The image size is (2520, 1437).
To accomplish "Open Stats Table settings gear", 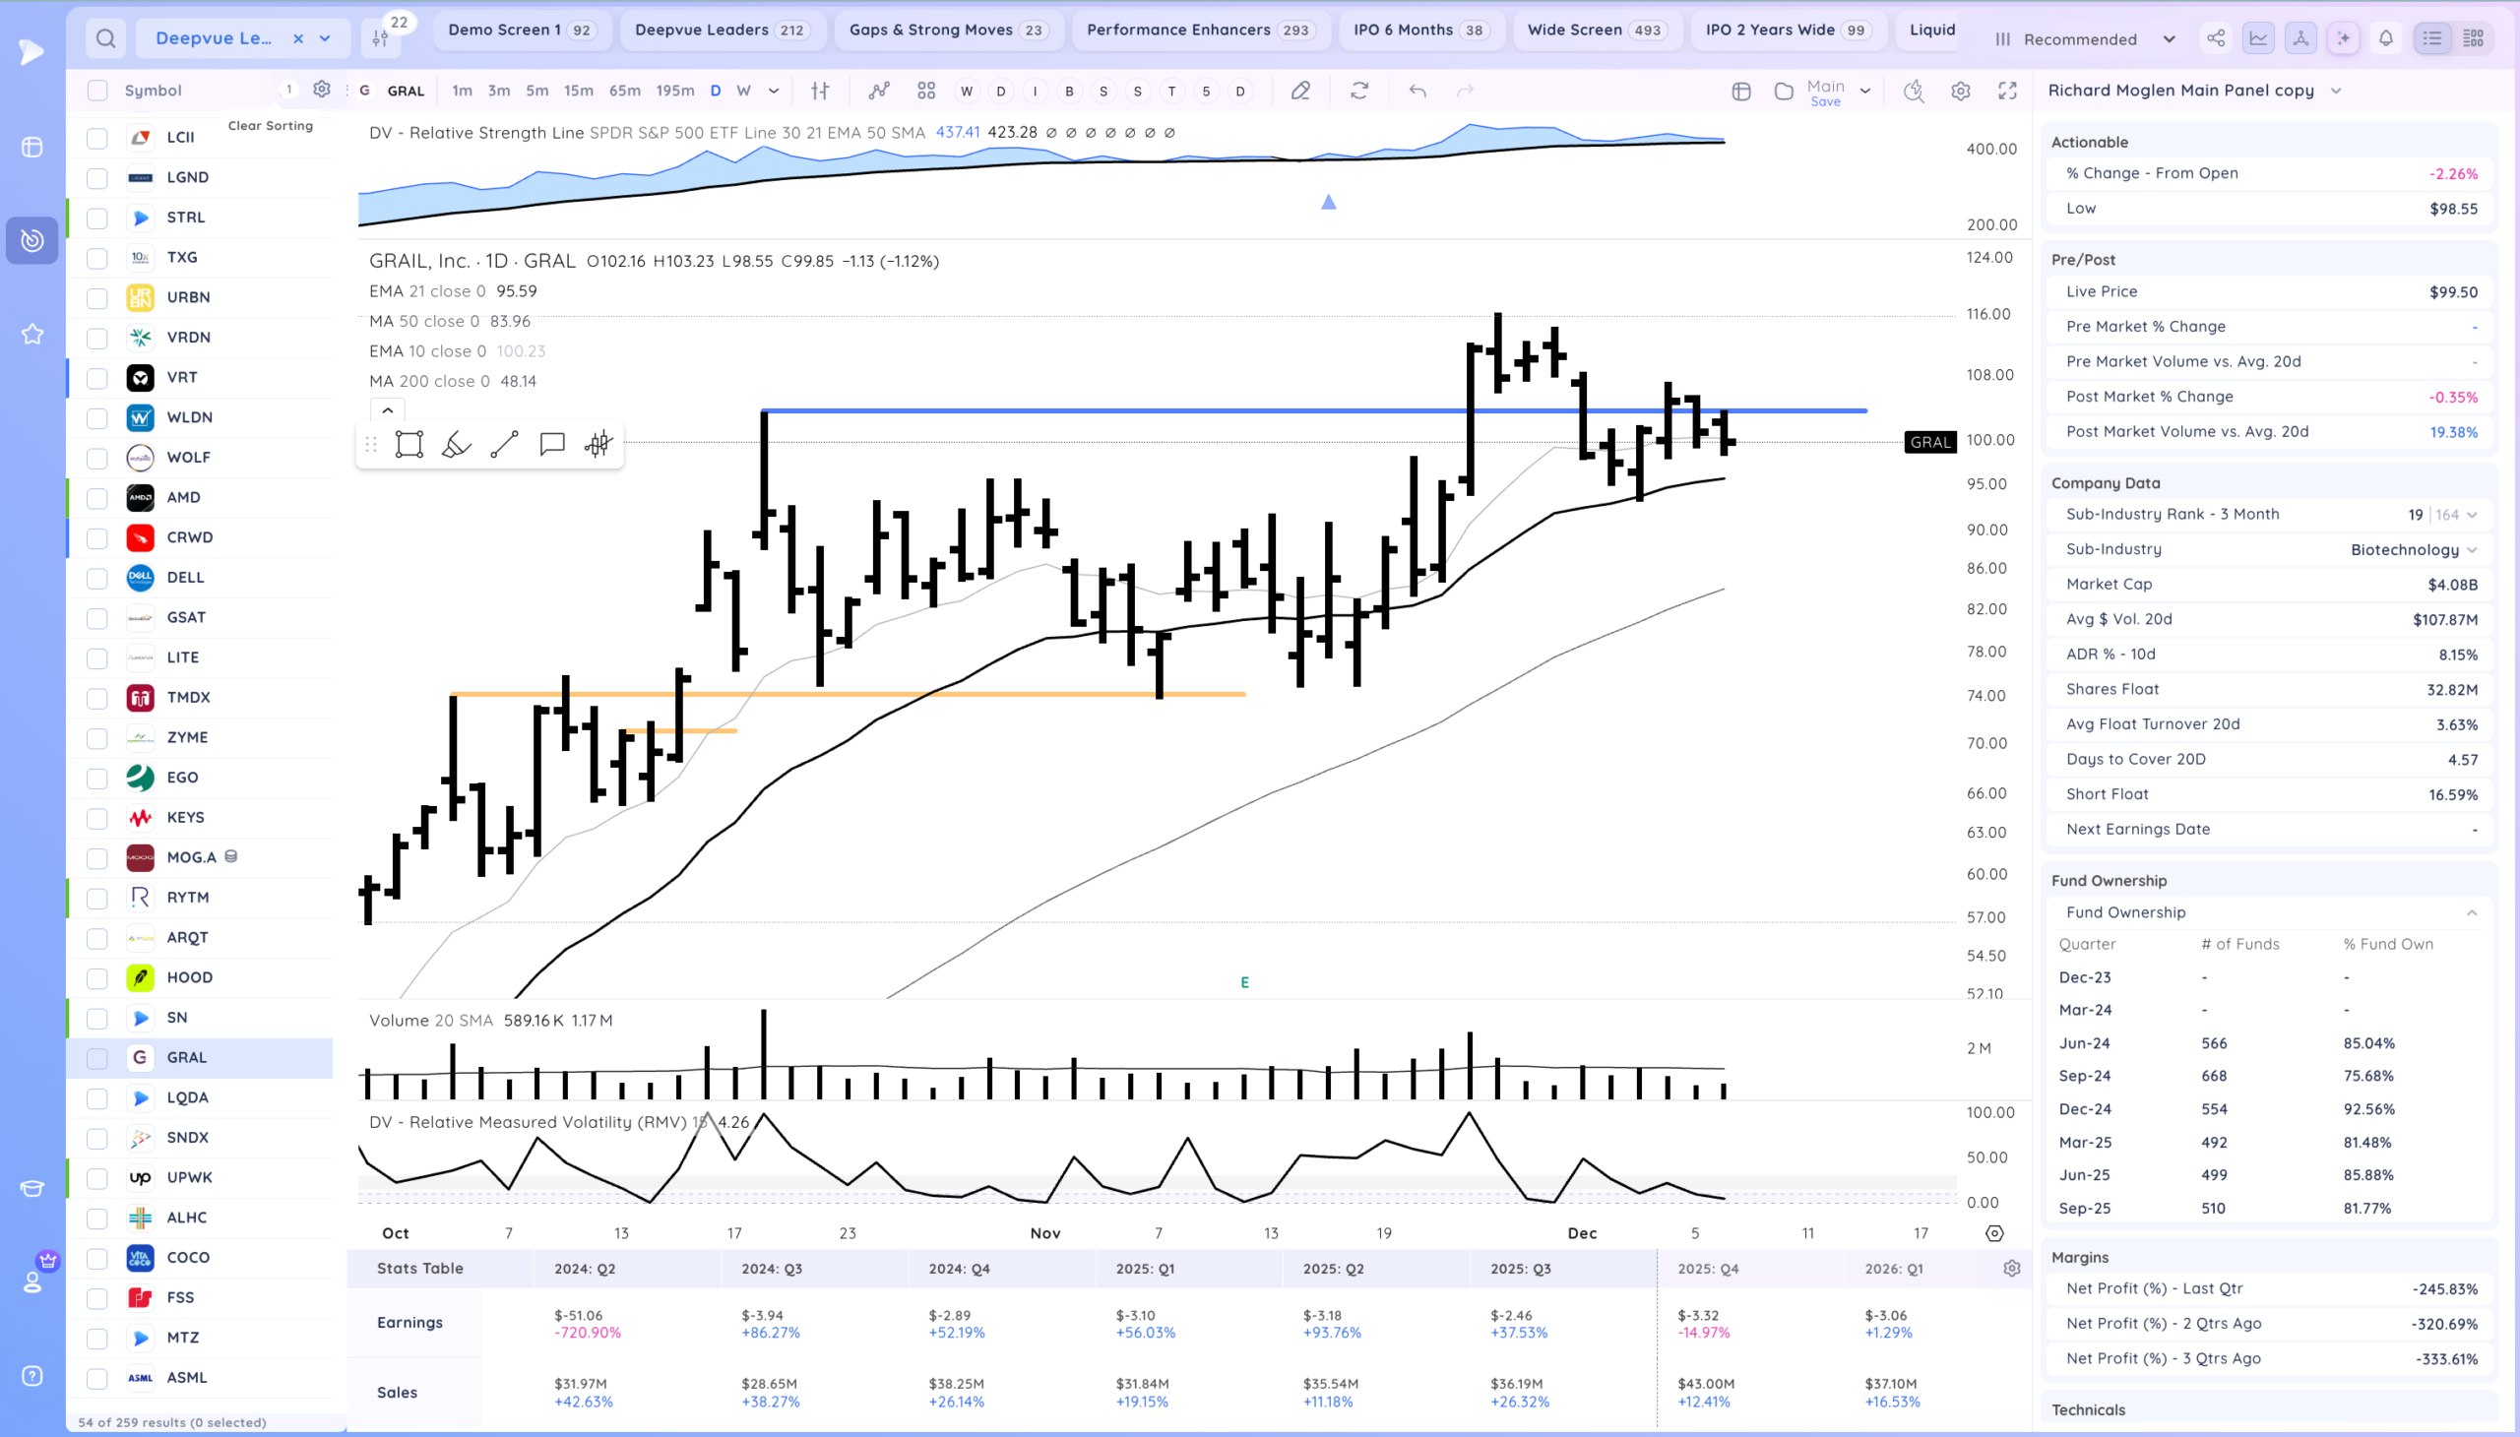I will click(2012, 1269).
